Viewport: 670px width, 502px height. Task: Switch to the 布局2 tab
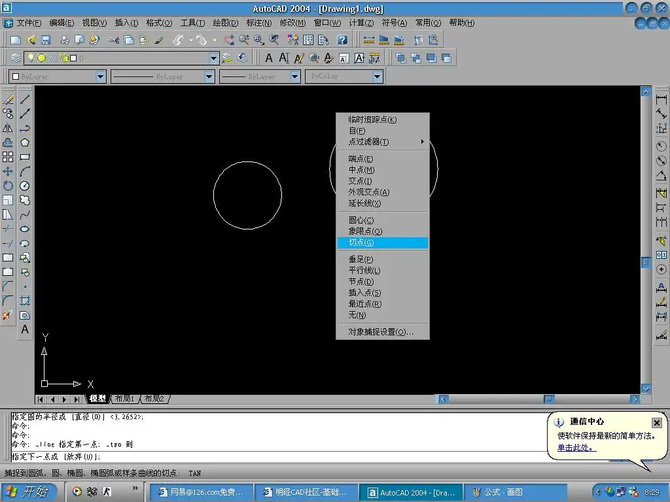pos(154,399)
